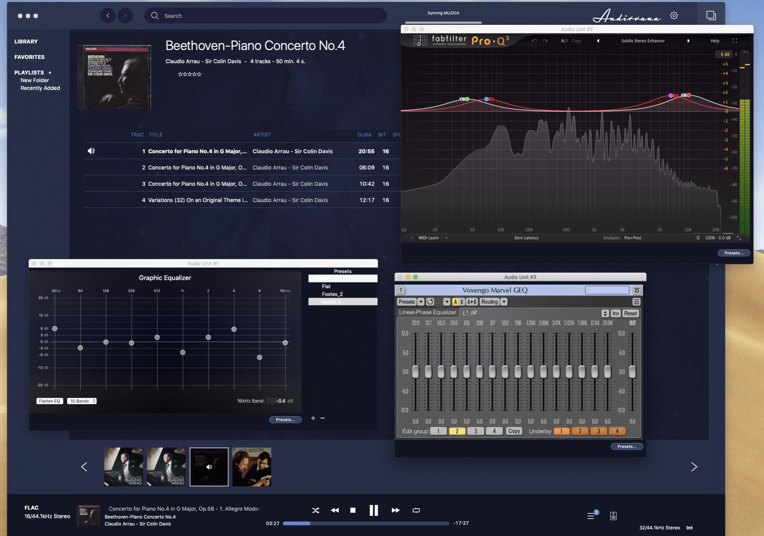
Task: Add preset with plus button
Action: [313, 418]
